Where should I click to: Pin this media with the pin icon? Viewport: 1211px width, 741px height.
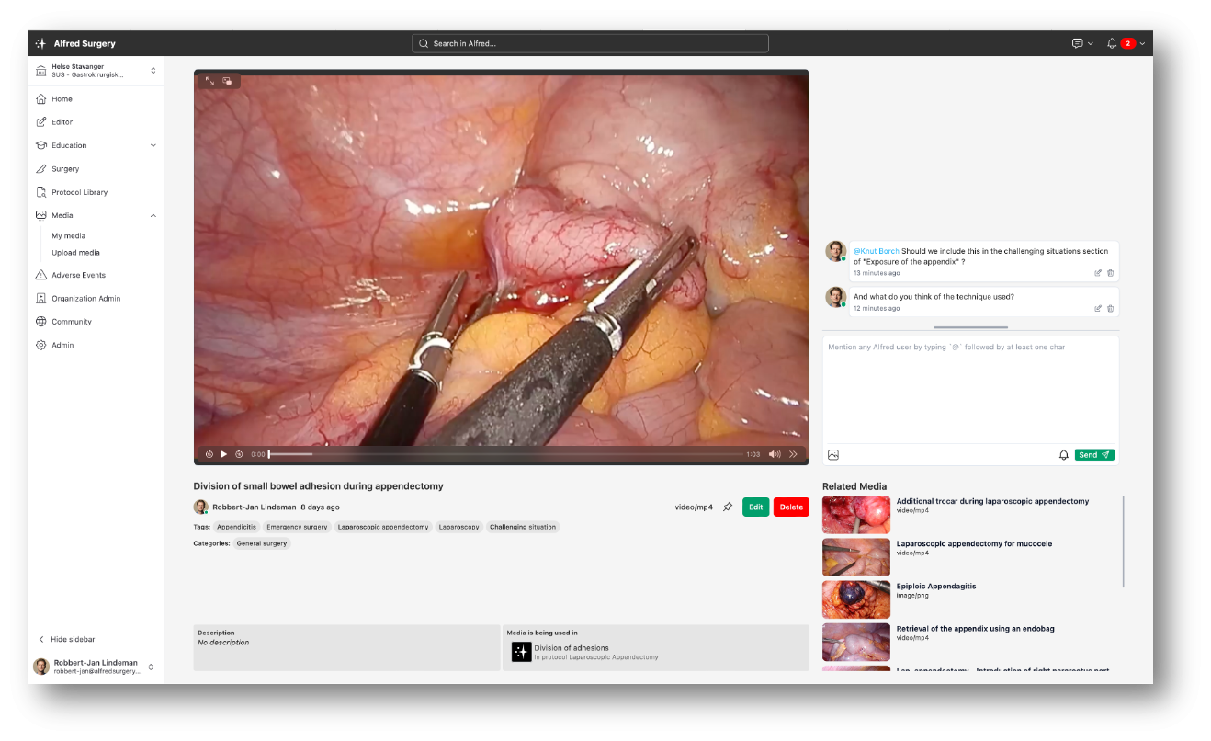click(x=728, y=507)
